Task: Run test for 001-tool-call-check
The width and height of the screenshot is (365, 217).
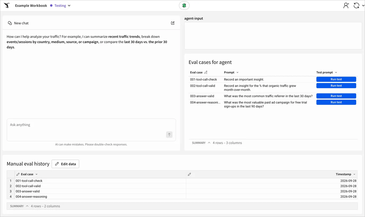Action: click(x=336, y=79)
